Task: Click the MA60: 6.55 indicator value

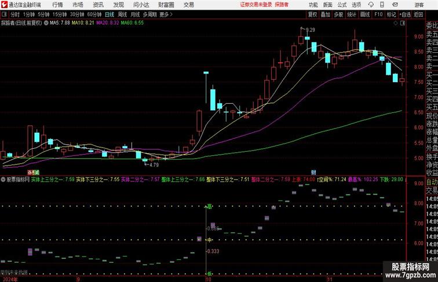Action: [x=132, y=23]
